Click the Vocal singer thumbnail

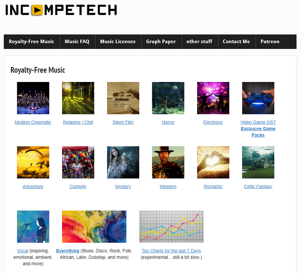coord(33,227)
